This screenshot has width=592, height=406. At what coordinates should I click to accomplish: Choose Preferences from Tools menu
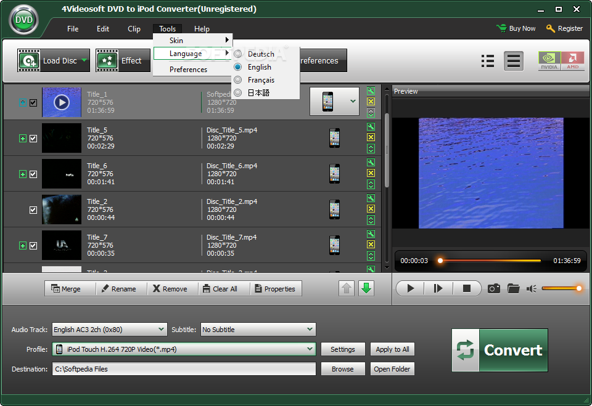192,70
